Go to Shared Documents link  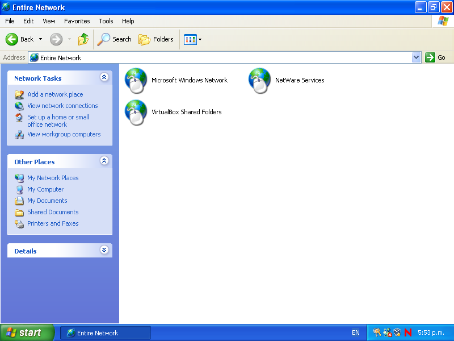tap(53, 212)
